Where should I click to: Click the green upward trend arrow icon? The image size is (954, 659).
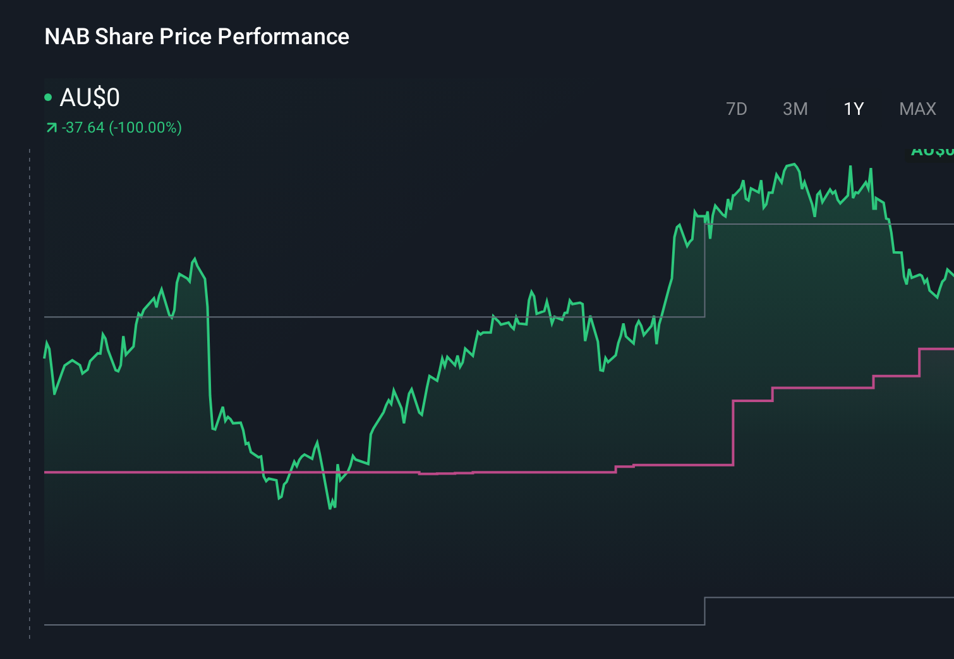click(x=51, y=127)
